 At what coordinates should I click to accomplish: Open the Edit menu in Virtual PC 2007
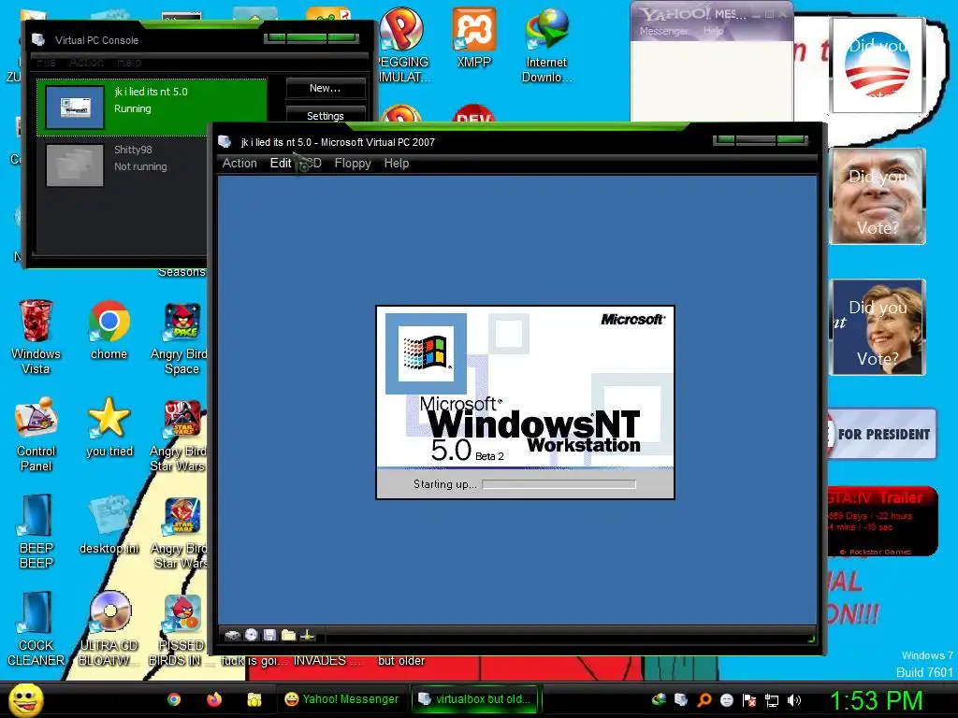click(281, 163)
